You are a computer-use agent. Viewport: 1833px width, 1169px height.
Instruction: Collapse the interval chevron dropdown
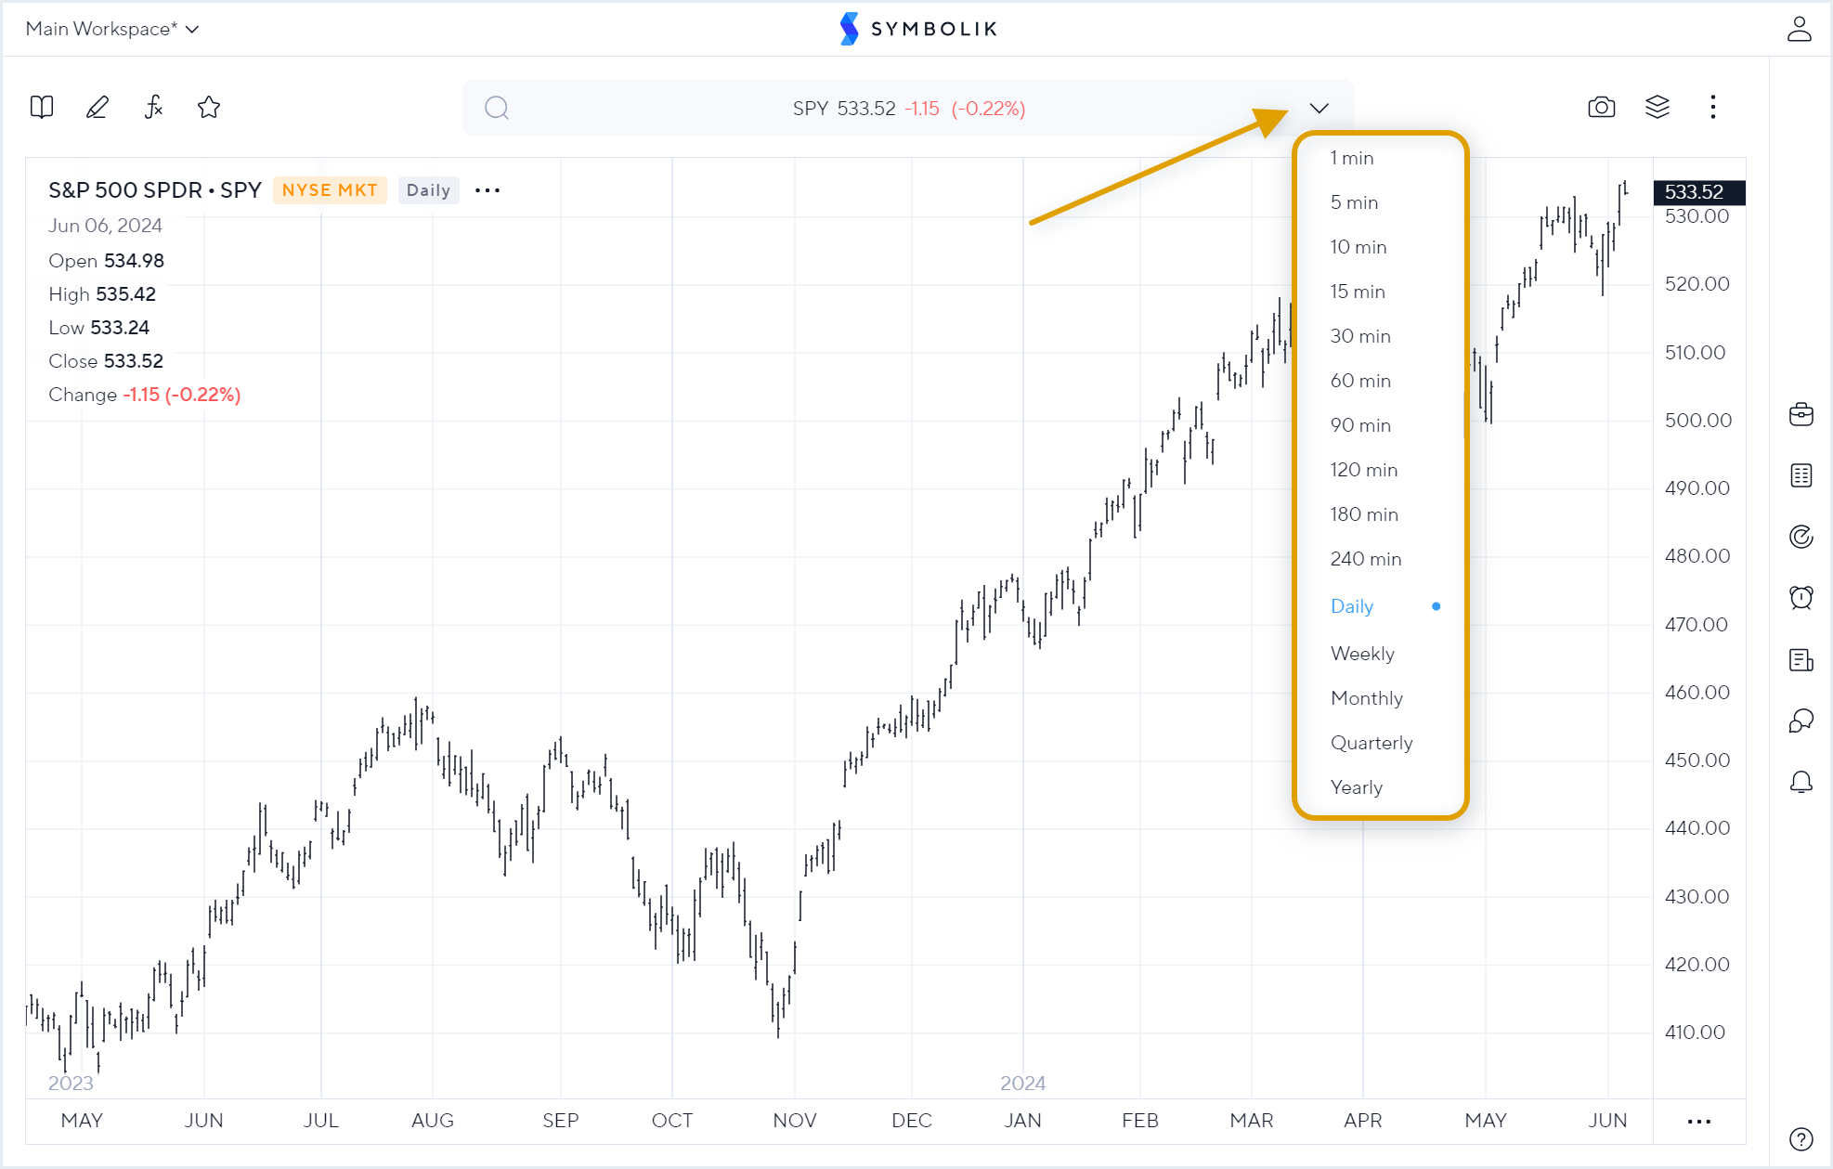(1319, 109)
